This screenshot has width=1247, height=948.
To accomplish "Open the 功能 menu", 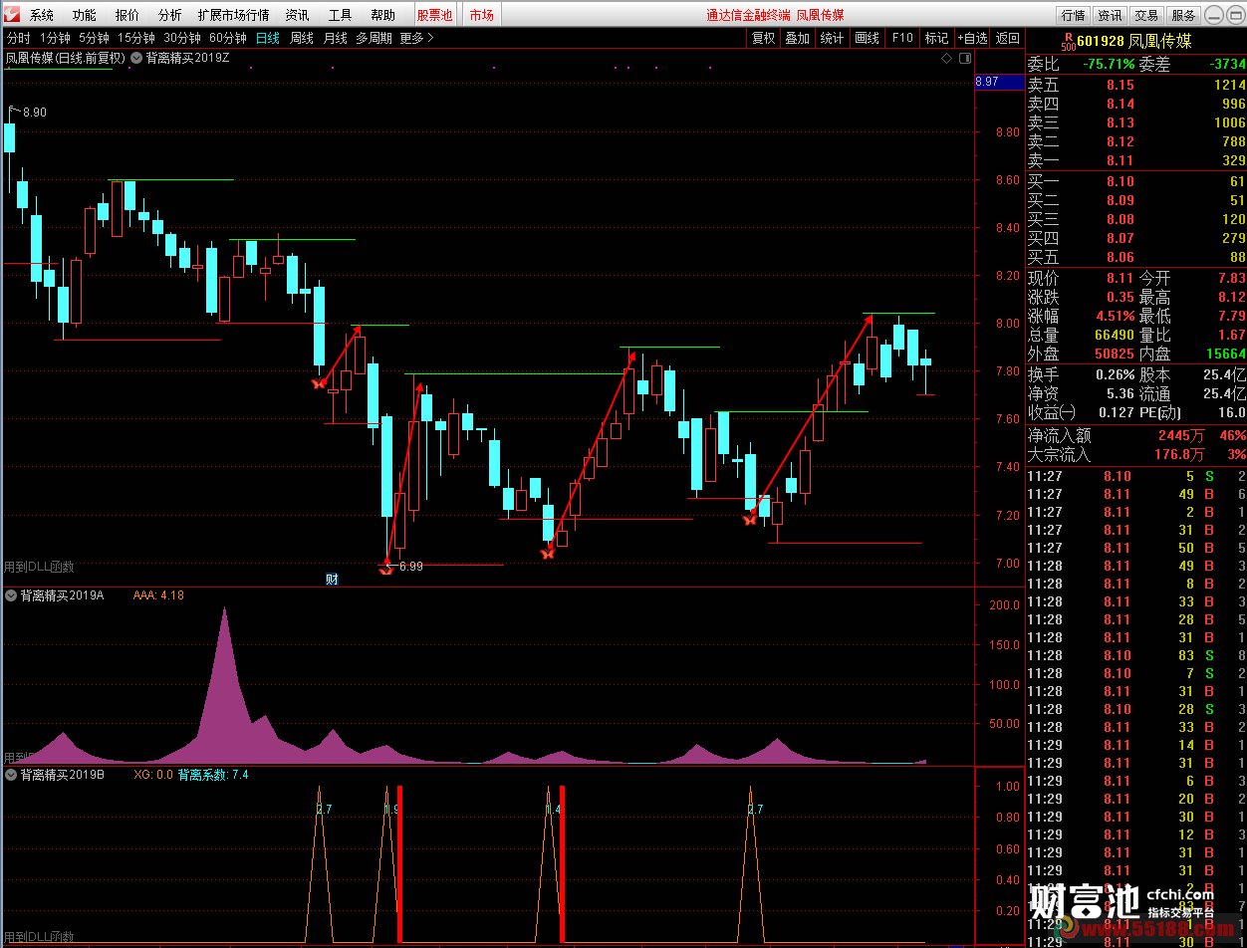I will [x=85, y=15].
